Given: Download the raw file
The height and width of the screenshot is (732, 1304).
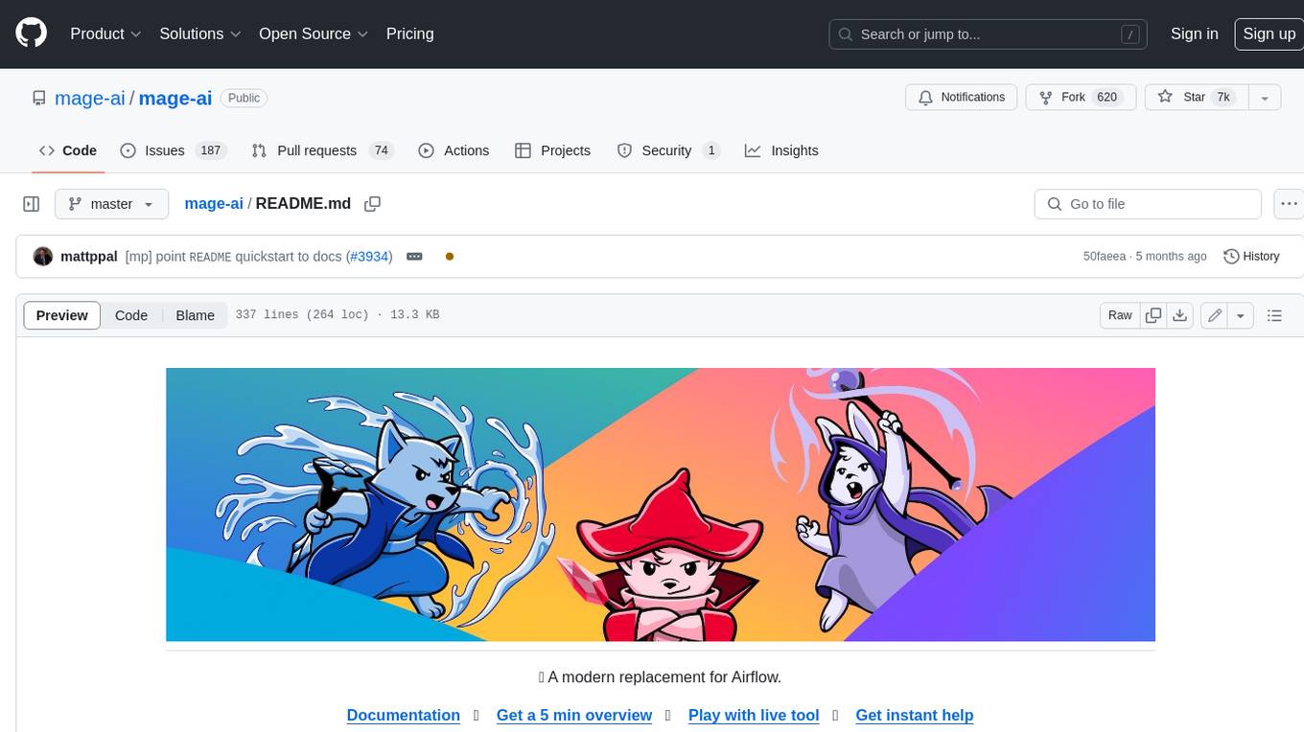Looking at the screenshot, I should point(1180,315).
